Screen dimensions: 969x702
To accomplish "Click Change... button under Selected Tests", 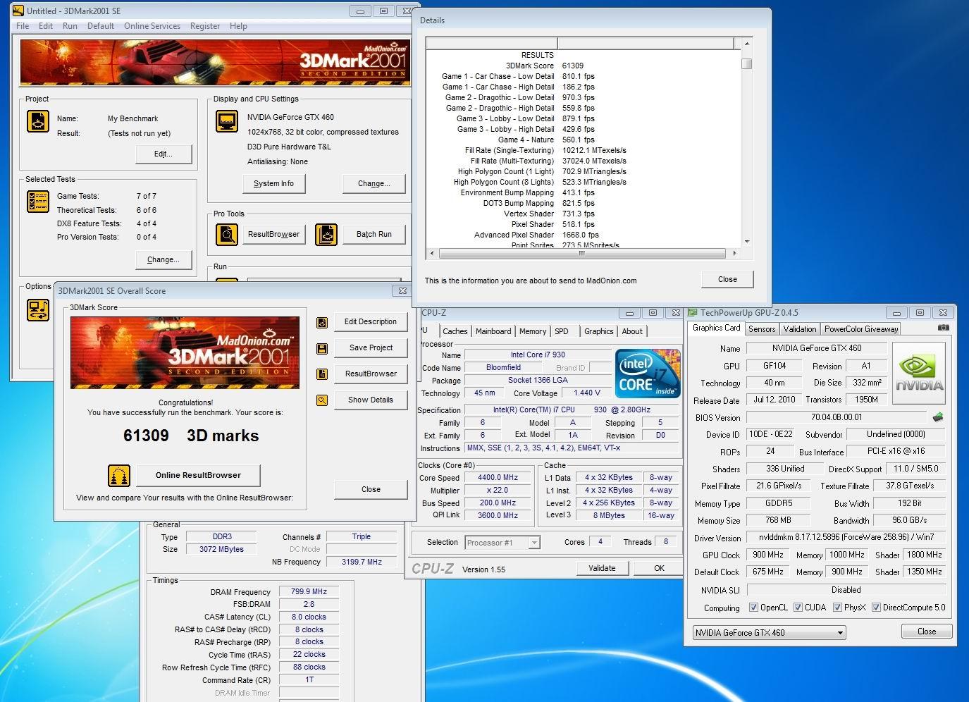I will click(163, 260).
